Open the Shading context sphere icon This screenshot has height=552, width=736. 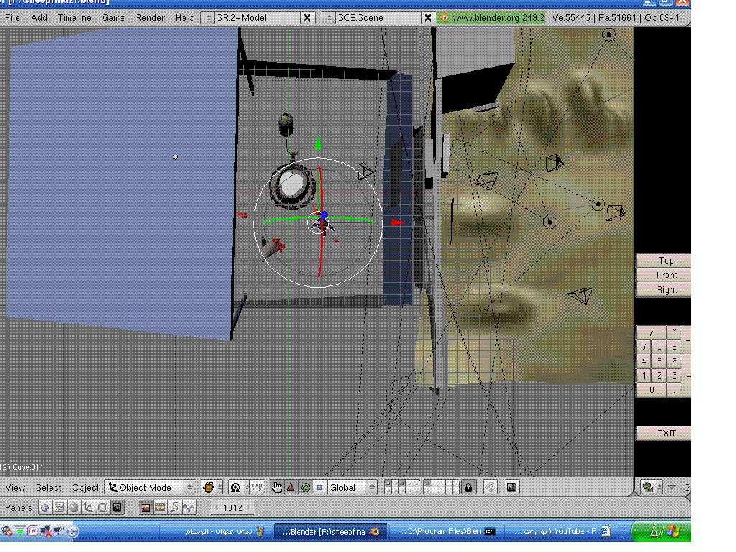pyautogui.click(x=74, y=507)
